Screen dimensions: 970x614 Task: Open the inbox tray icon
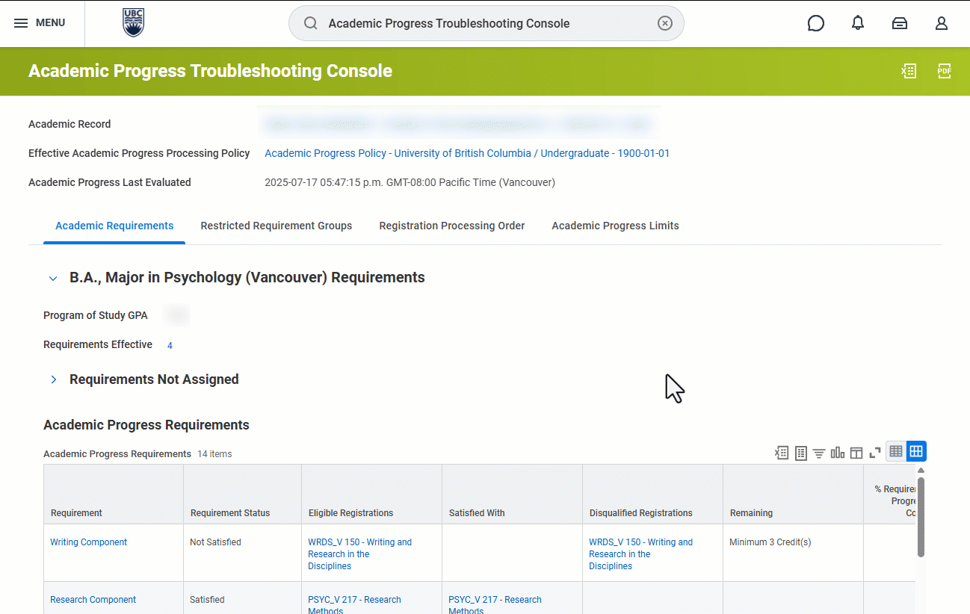click(900, 23)
